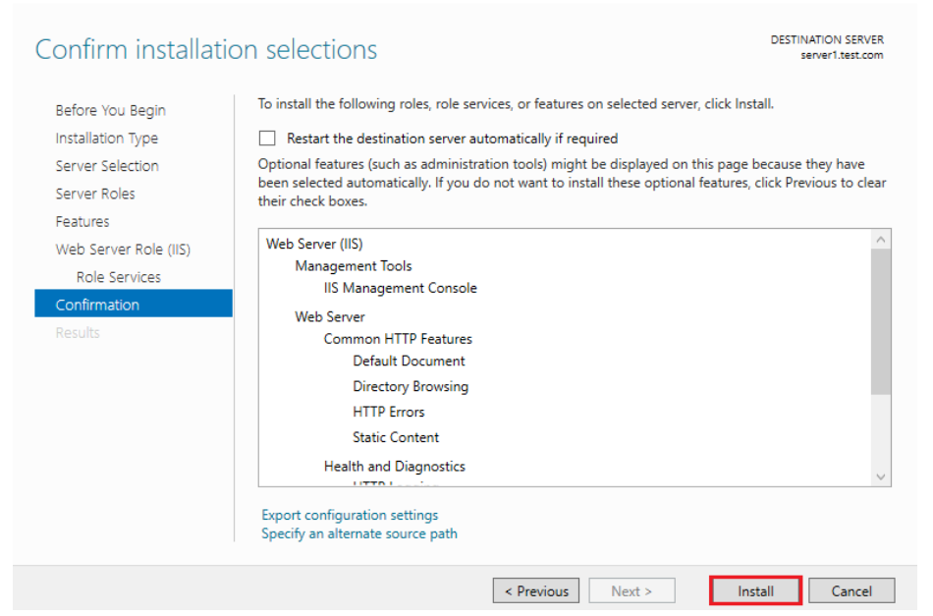
Task: Switch to the Server Selection step
Action: tap(107, 166)
